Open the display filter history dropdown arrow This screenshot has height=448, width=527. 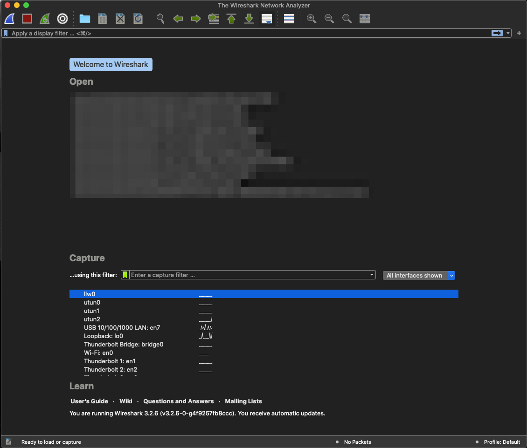point(508,33)
